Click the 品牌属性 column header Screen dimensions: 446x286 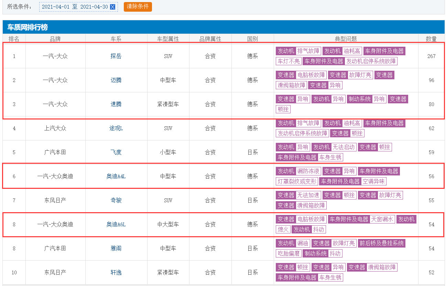coord(210,39)
